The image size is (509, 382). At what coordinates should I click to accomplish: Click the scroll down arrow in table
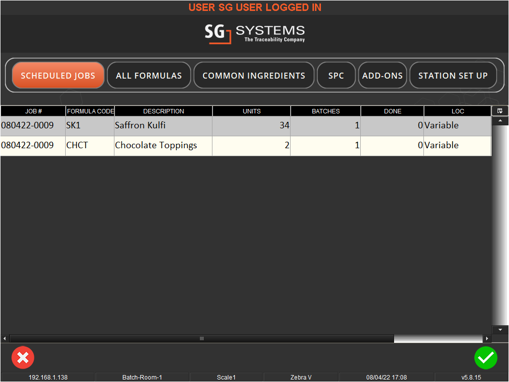point(500,330)
